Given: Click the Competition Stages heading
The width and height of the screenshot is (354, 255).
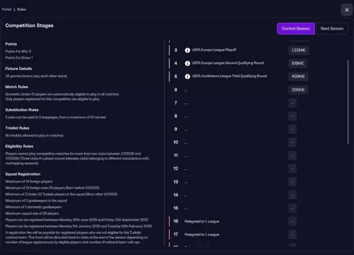Looking at the screenshot, I should pyautogui.click(x=29, y=25).
